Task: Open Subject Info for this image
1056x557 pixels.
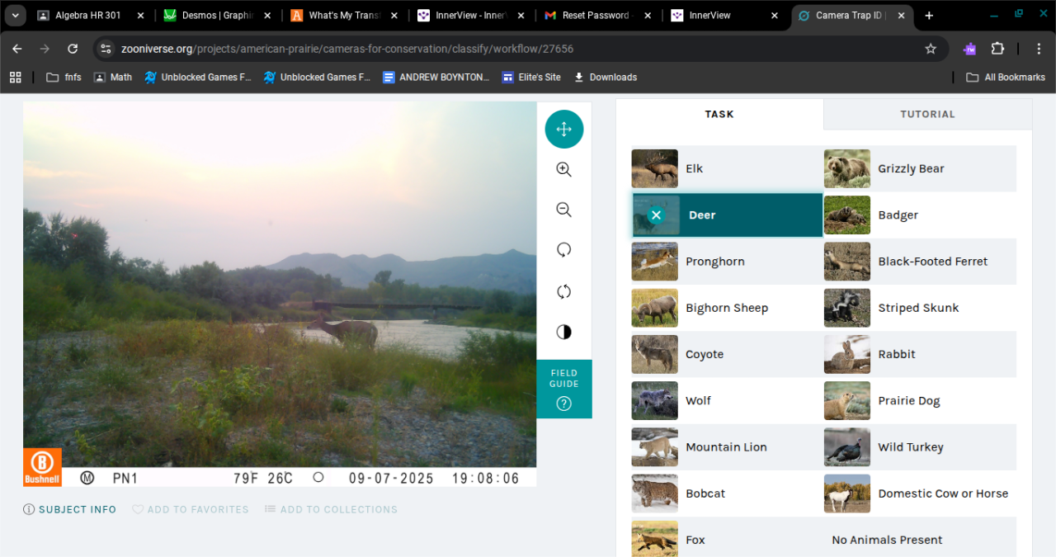Action: [x=70, y=510]
